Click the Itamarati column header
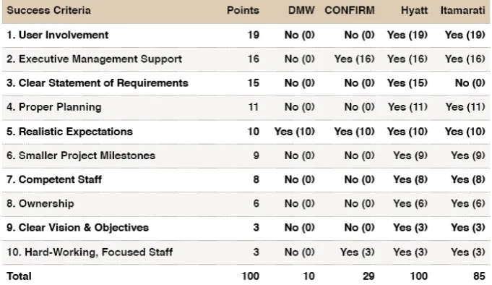 click(x=463, y=10)
